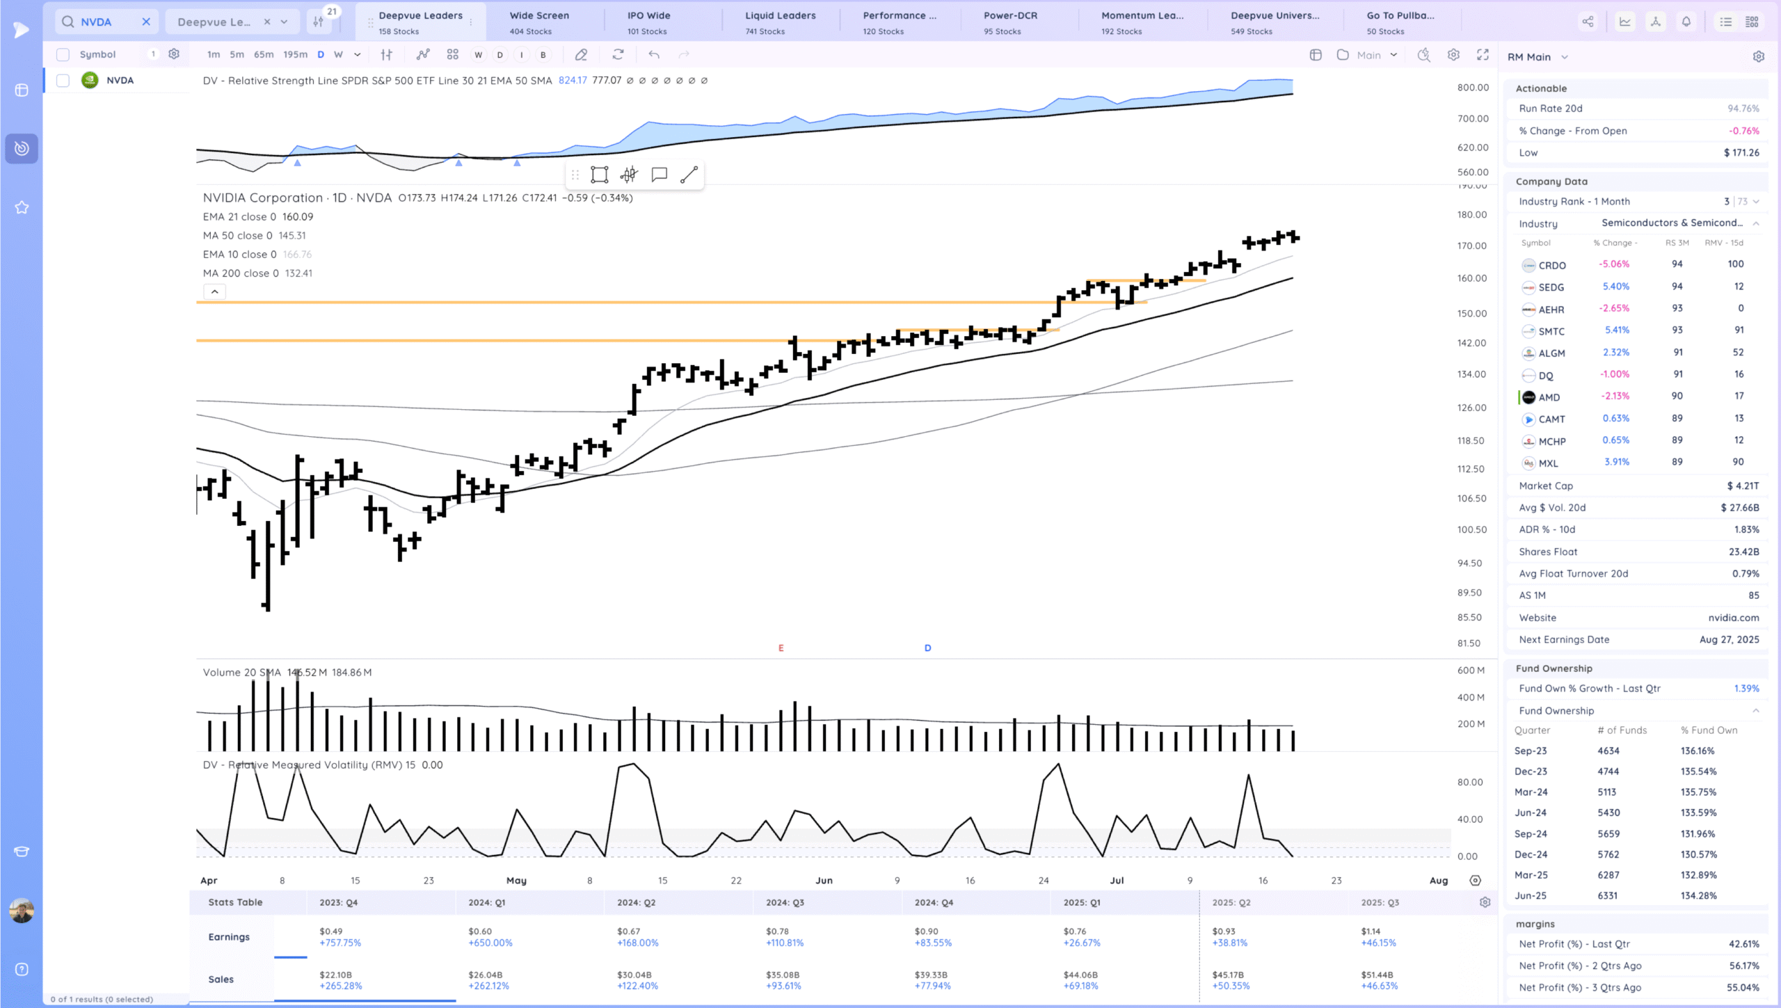Open the indicators icon in chart toolbar
This screenshot has height=1008, width=1781.
(x=423, y=54)
